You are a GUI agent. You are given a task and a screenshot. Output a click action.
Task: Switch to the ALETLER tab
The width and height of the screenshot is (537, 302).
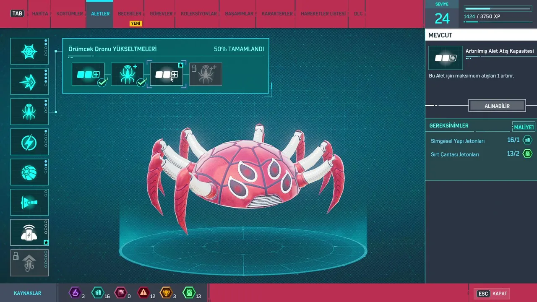[100, 14]
